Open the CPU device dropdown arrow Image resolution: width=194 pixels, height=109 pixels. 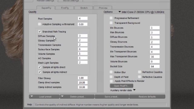coord(119,12)
